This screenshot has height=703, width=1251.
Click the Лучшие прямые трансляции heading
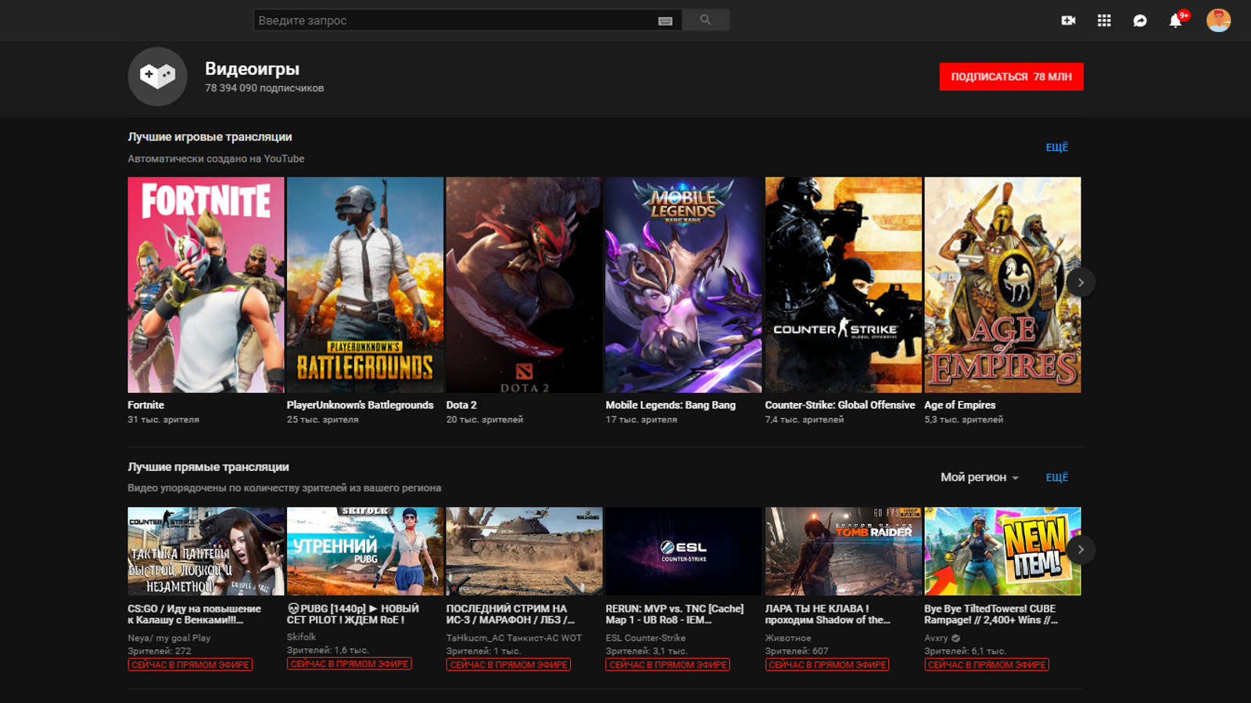(209, 467)
